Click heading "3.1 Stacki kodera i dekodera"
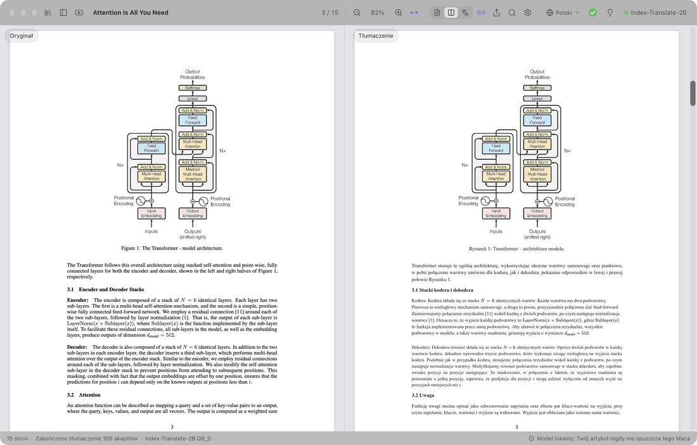Screen dimensions: 697x445 (442, 290)
